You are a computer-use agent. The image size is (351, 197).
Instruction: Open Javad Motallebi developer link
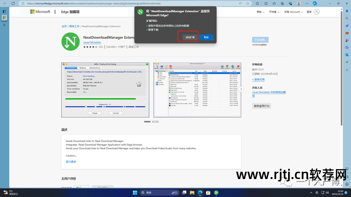(92, 42)
